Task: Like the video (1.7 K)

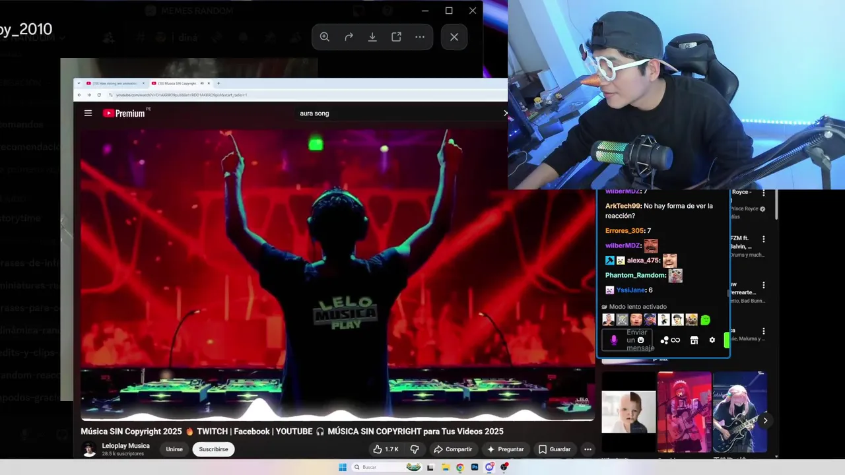Action: click(x=386, y=449)
